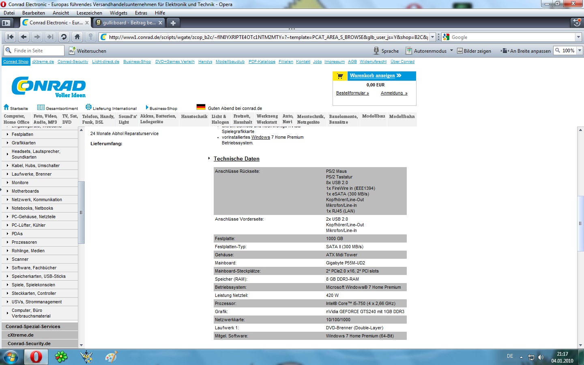Screen dimensions: 584x365
Task: Click the fast forward button
Action: (x=50, y=37)
